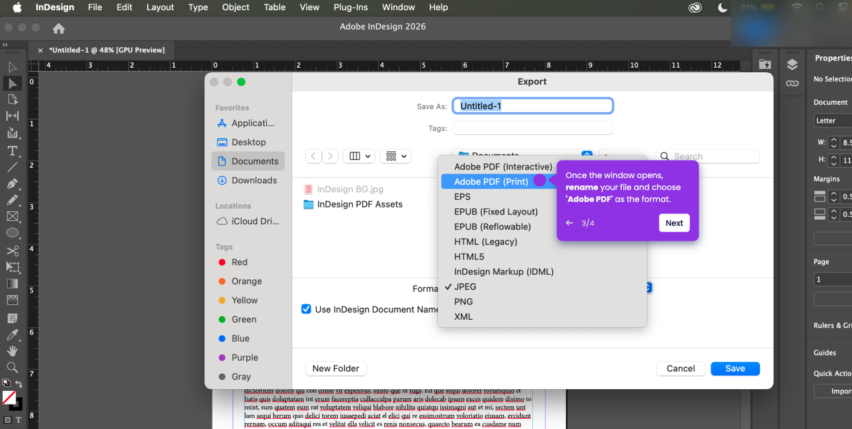Select the Purple tag in sidebar

click(x=239, y=357)
